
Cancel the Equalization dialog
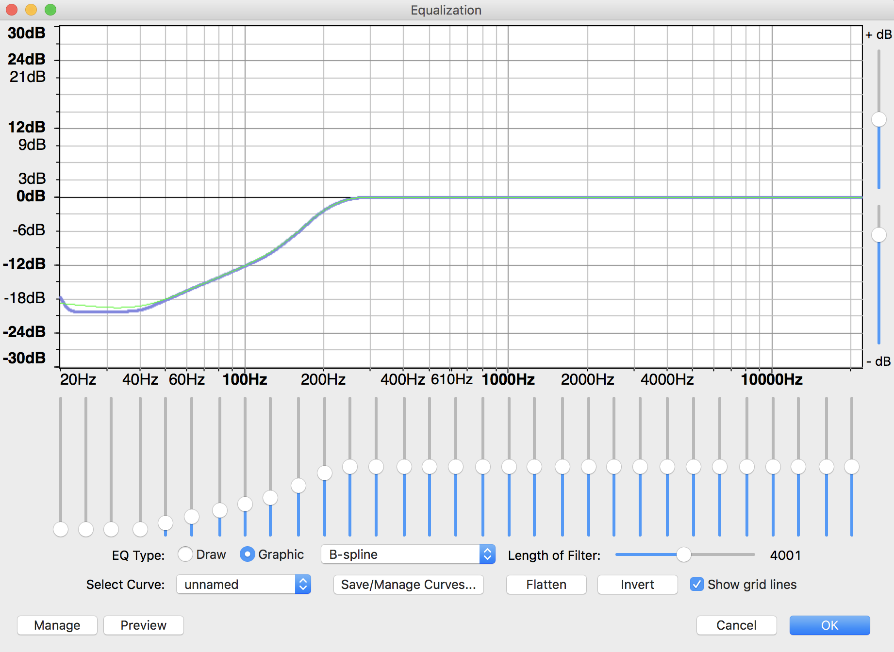tap(736, 625)
